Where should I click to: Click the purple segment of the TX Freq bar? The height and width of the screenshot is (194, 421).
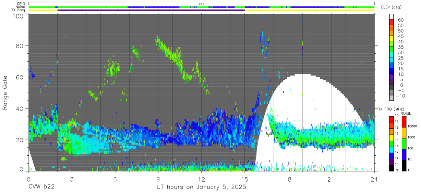(151, 10)
